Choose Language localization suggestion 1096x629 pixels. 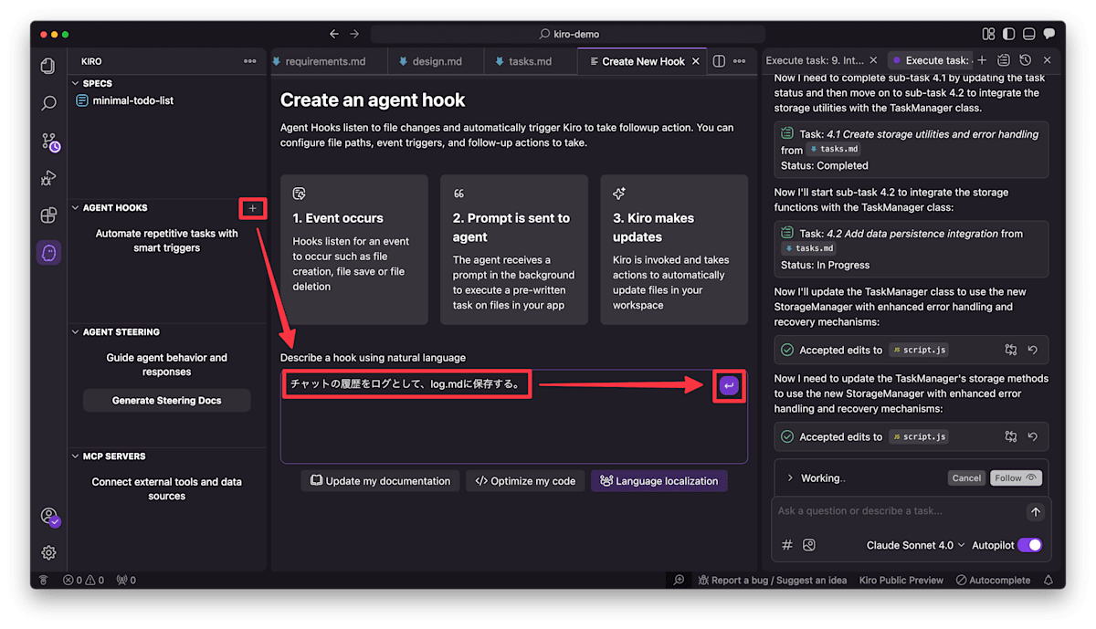coord(659,481)
